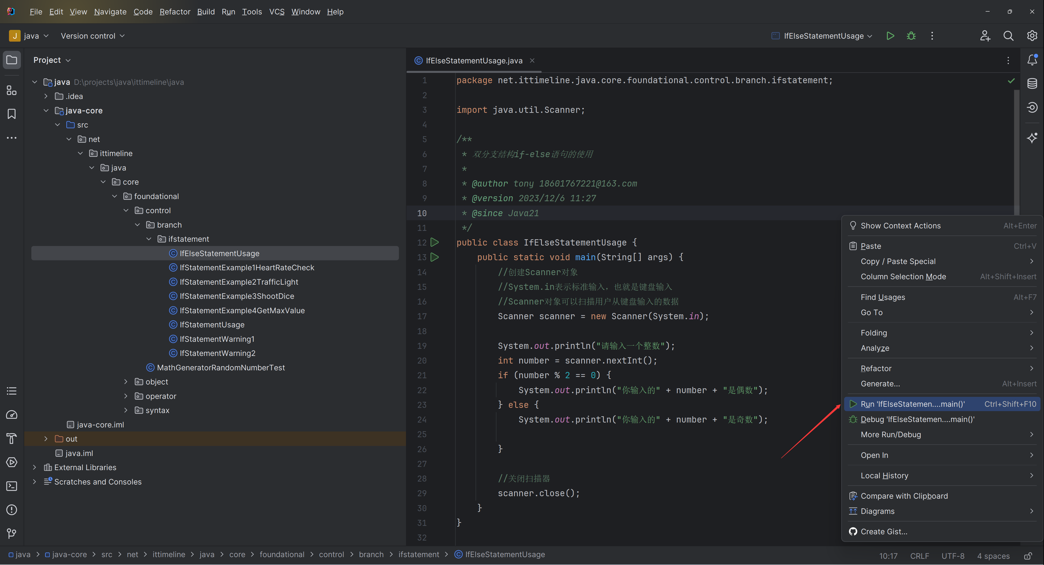The image size is (1044, 565).
Task: Select Compare with Clipboard
Action: pos(942,496)
